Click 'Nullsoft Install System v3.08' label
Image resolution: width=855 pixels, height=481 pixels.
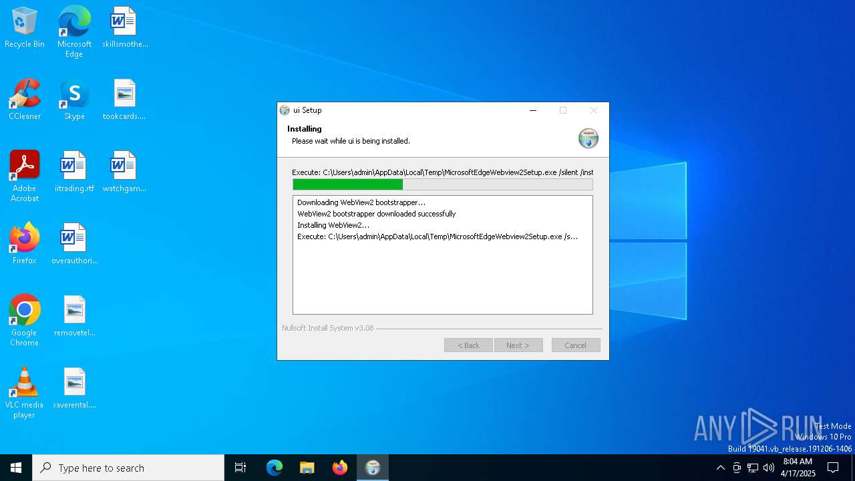point(328,328)
